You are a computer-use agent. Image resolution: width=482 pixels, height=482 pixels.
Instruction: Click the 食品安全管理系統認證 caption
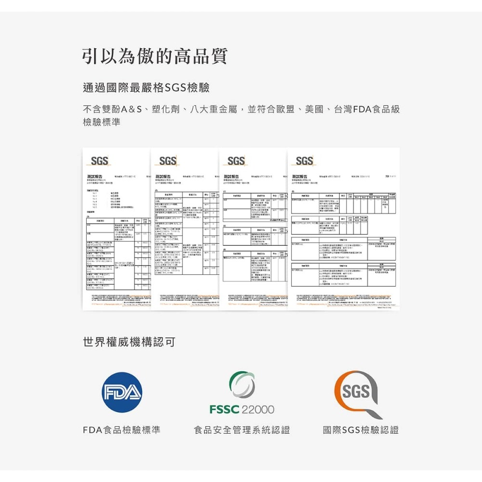coord(241,430)
